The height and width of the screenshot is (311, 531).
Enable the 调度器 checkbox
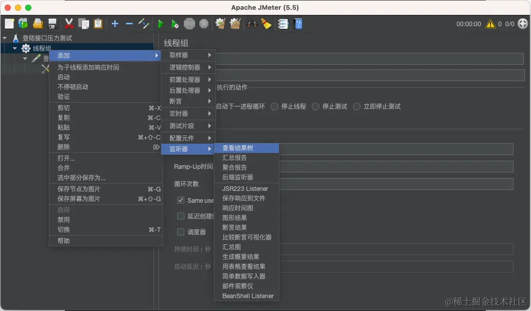point(181,232)
